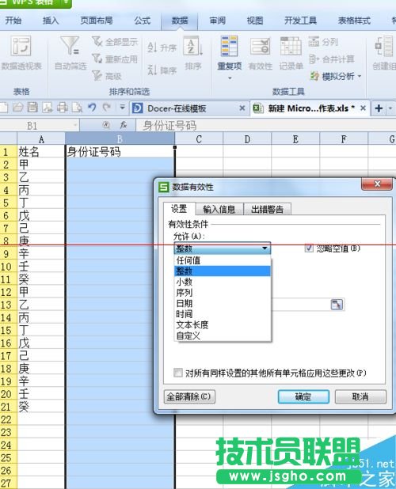Open quick access toolbar customize arrow

pyautogui.click(x=122, y=108)
